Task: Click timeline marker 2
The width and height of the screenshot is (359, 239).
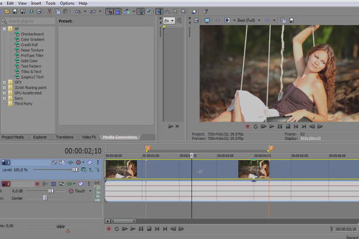Action: (x=271, y=148)
